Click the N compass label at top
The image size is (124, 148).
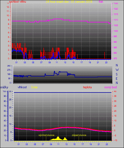coord(117,65)
